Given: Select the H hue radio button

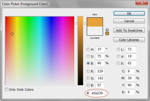Looking at the screenshot, I should 88,49.
